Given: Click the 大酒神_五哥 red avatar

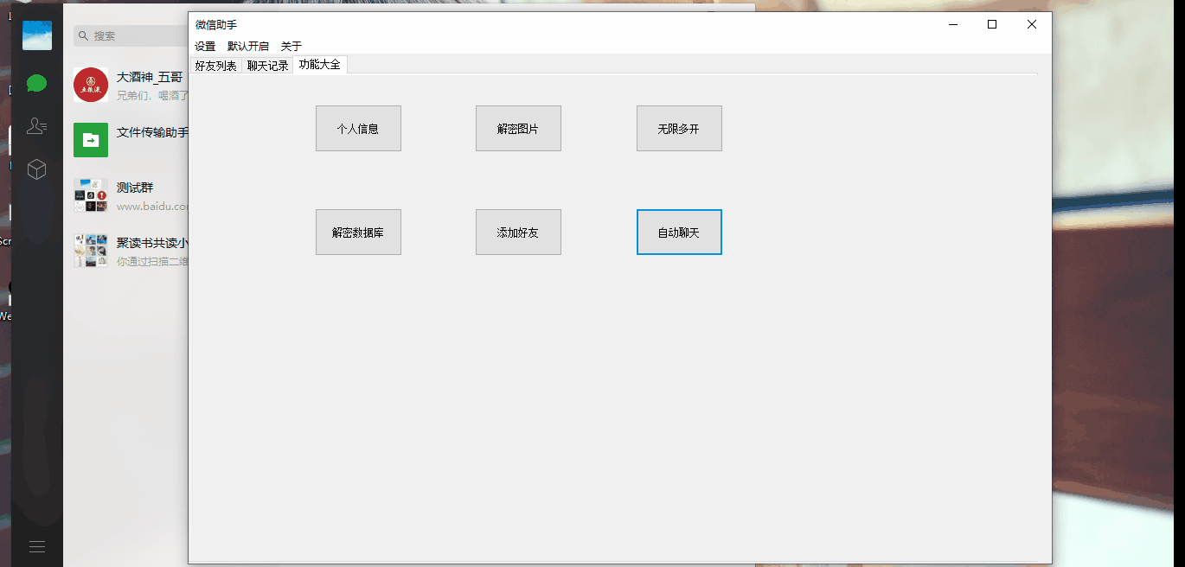Looking at the screenshot, I should pyautogui.click(x=90, y=85).
